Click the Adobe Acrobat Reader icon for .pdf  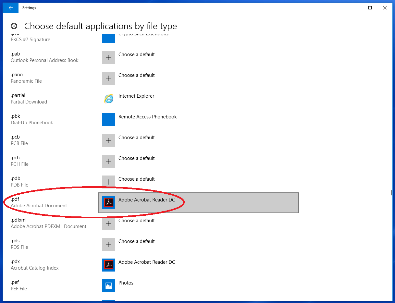point(109,203)
